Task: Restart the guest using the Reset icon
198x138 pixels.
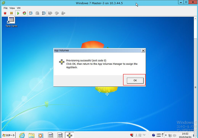Action: click(24, 13)
